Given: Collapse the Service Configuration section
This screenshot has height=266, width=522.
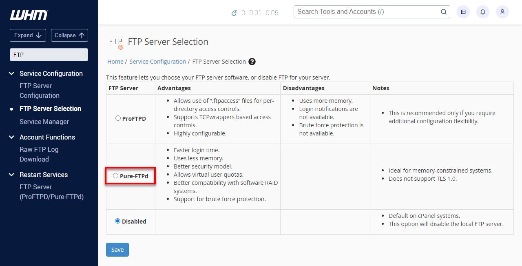Looking at the screenshot, I should coord(11,73).
